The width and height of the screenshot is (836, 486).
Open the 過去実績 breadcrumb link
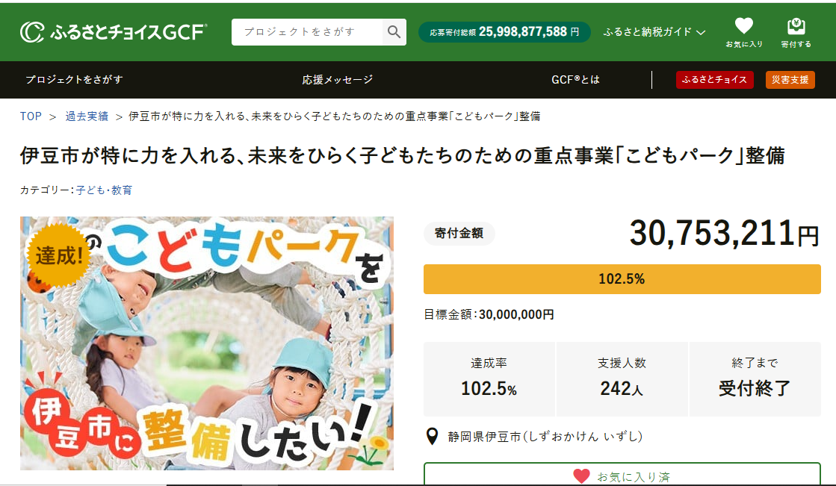pyautogui.click(x=86, y=116)
